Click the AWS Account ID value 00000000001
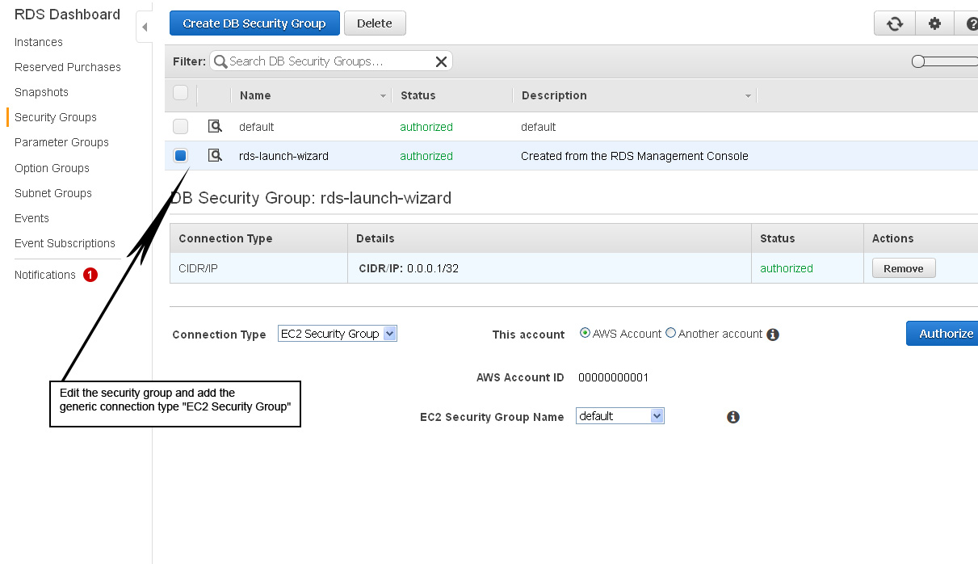This screenshot has height=564, width=978. pos(614,377)
